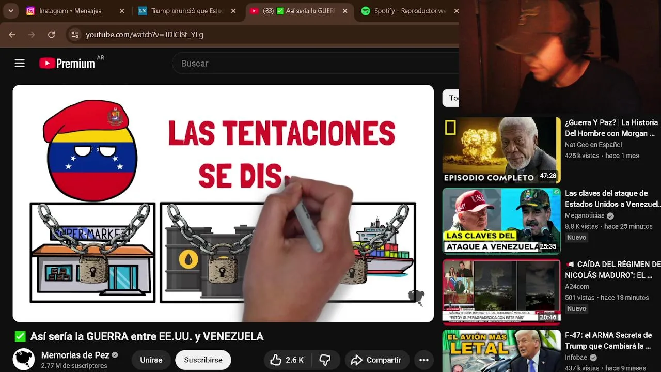
Task: Switch to the Spotify Reproductor web tab
Action: point(404,11)
